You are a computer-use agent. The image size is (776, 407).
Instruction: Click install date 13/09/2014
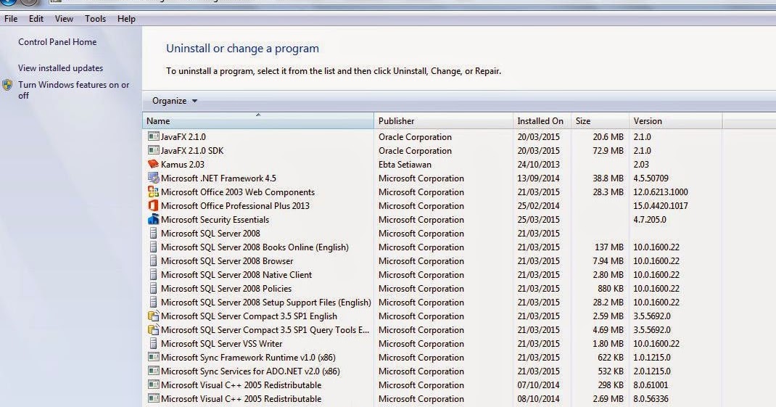(x=538, y=178)
